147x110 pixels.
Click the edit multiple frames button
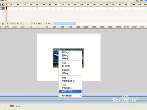(x=18, y=23)
